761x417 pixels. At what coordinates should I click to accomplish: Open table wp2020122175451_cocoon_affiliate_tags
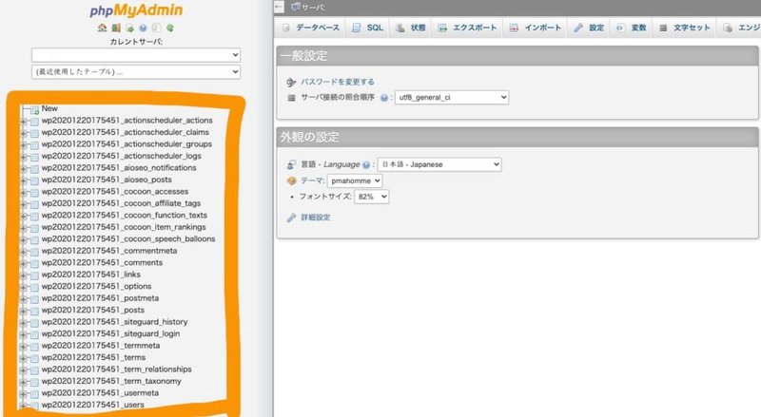pos(121,203)
